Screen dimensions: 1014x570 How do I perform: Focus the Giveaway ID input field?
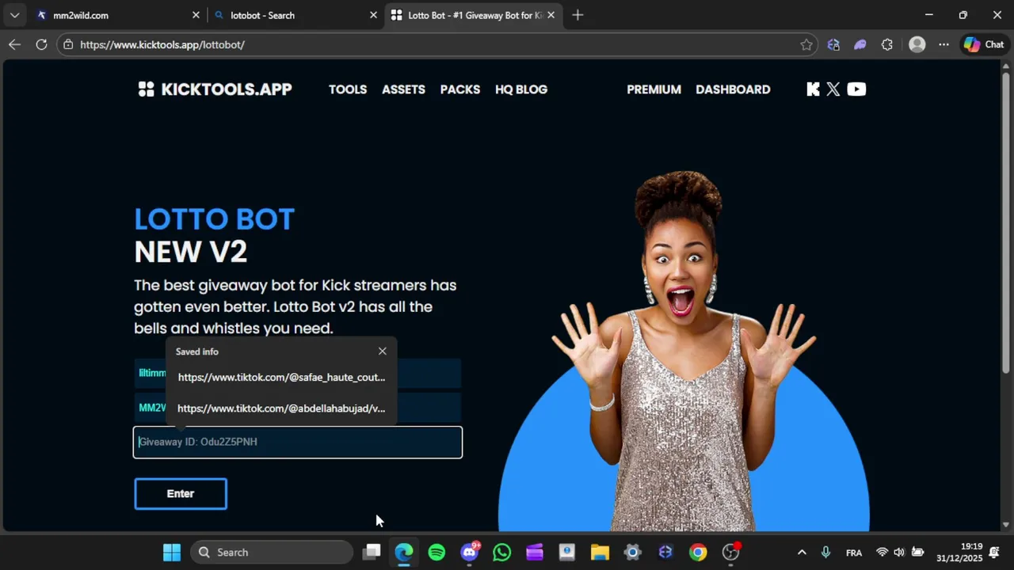coord(298,442)
